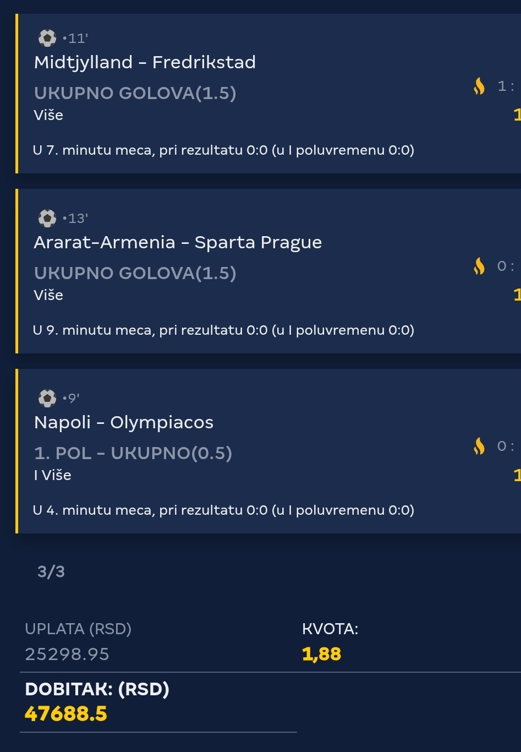
Task: Tap the live minute 13' indicator
Action: (x=75, y=219)
